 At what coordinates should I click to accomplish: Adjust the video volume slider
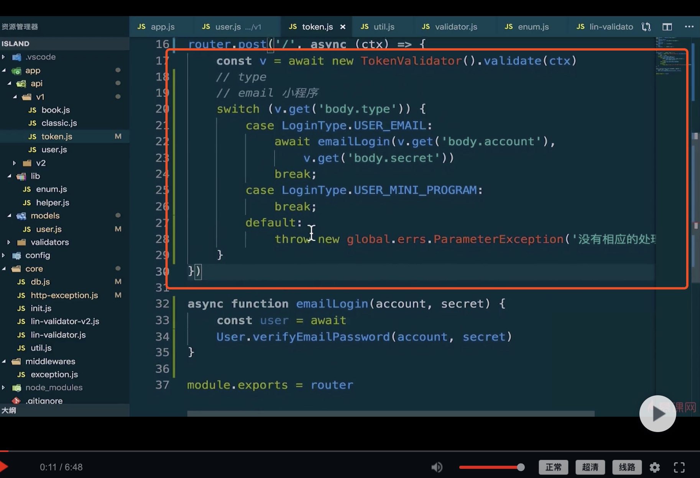pyautogui.click(x=492, y=467)
